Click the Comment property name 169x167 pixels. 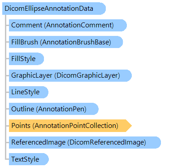(x=27, y=25)
